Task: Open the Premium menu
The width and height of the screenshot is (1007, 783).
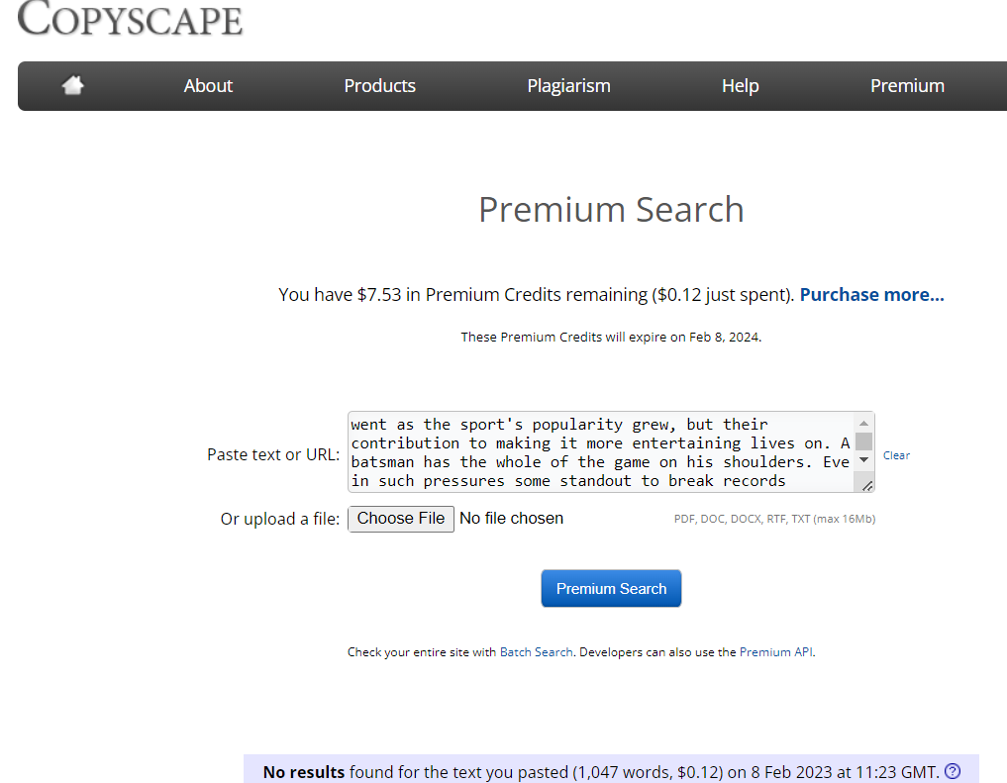Action: click(907, 86)
